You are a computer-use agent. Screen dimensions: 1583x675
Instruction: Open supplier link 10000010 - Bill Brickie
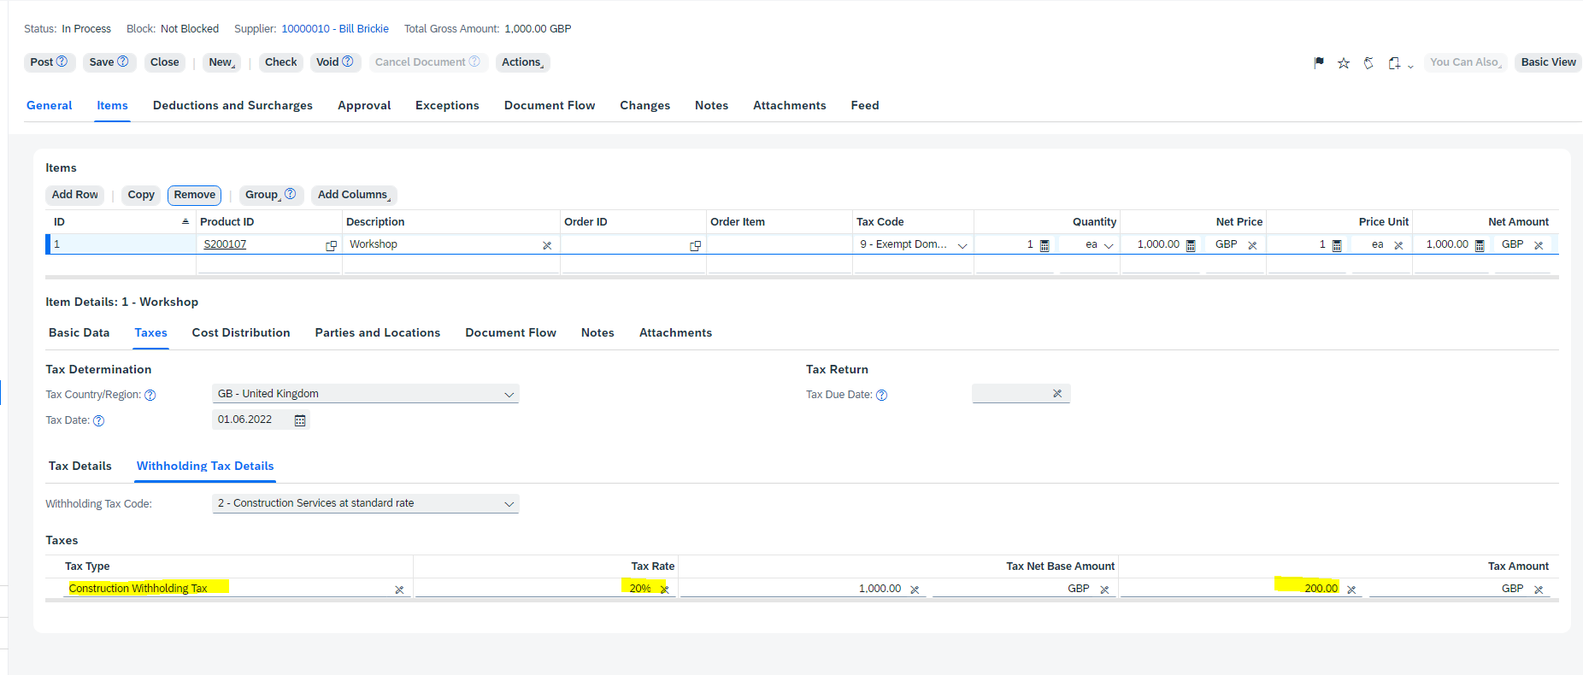[335, 28]
